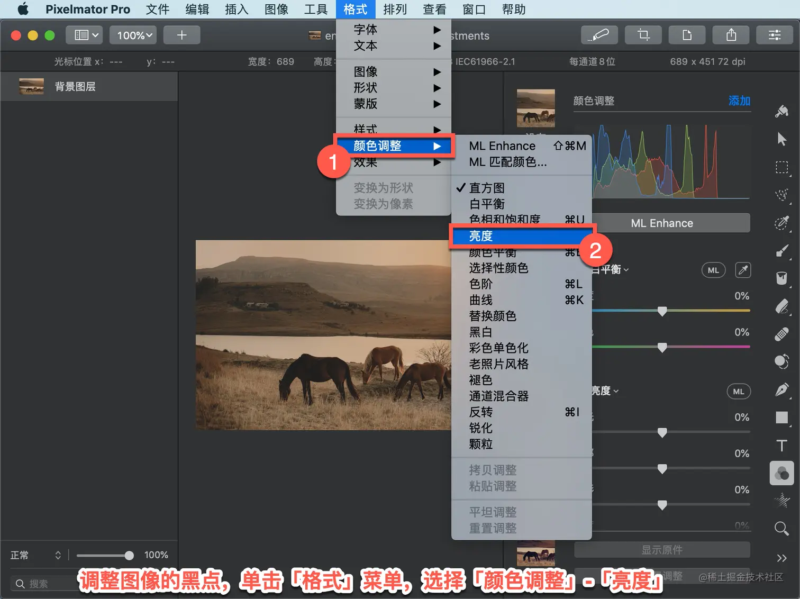Click the Share toolbar button

(731, 35)
